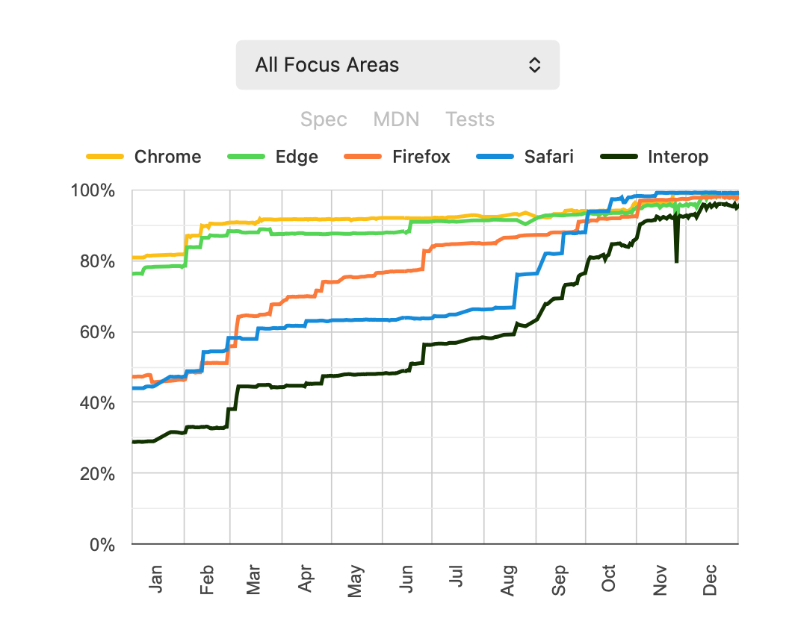The height and width of the screenshot is (630, 795).
Task: Click the Jan label on the x-axis
Action: pyautogui.click(x=155, y=578)
